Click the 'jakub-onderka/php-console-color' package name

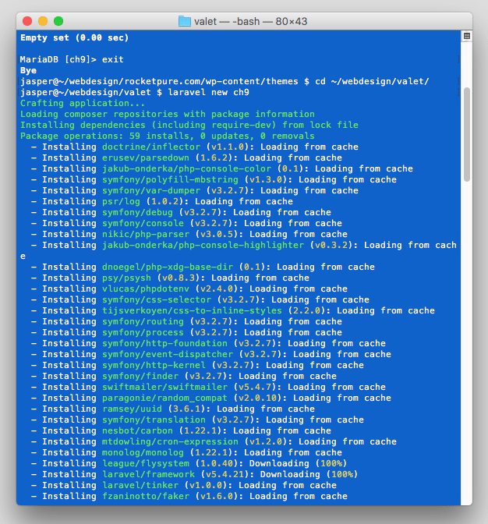pyautogui.click(x=186, y=168)
